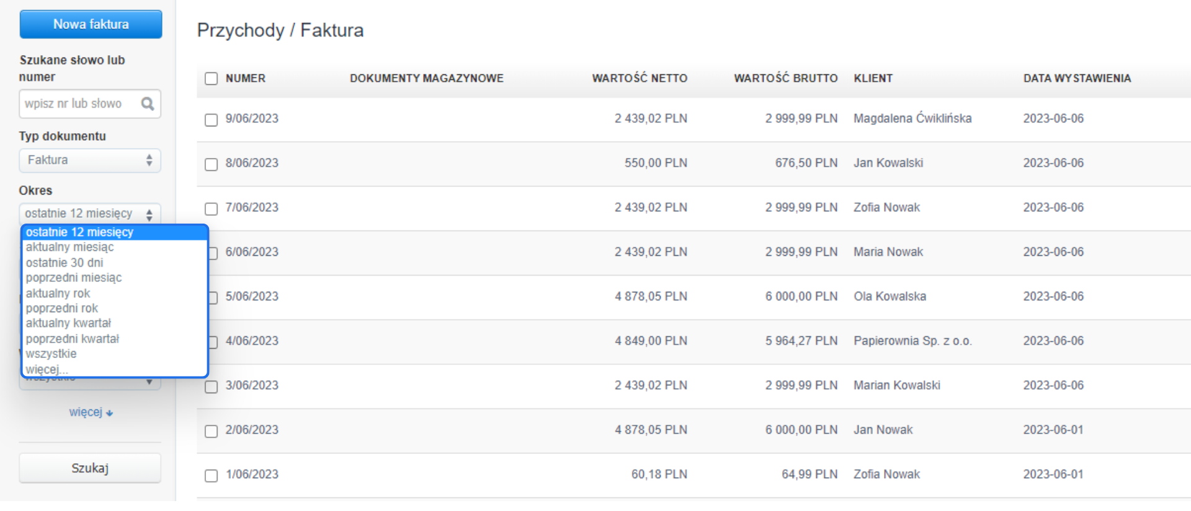
Task: Choose 'ostatnie 30 dni' option
Action: click(65, 263)
